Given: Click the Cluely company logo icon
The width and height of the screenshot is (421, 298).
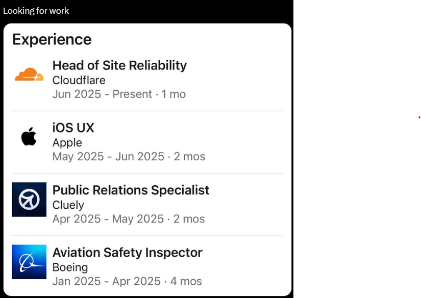Looking at the screenshot, I should coord(29,200).
